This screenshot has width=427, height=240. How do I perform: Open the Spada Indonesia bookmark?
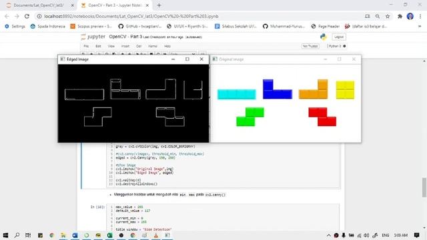[48, 27]
